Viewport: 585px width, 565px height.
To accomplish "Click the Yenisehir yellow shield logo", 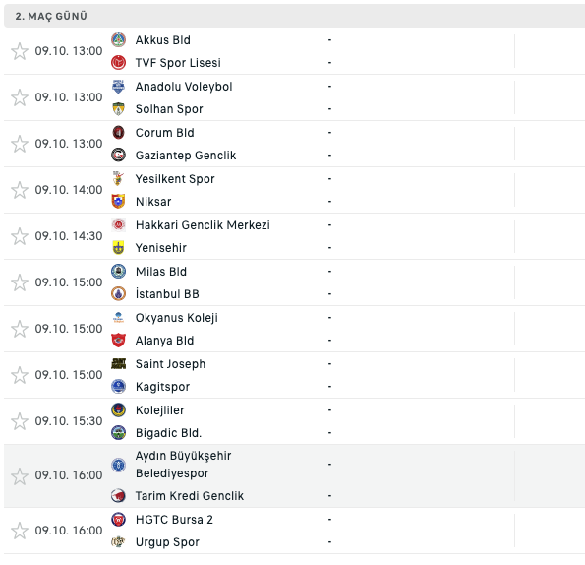I will tap(118, 248).
